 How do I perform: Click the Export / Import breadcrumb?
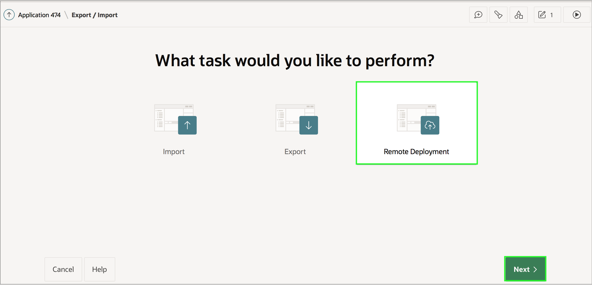[x=95, y=15]
